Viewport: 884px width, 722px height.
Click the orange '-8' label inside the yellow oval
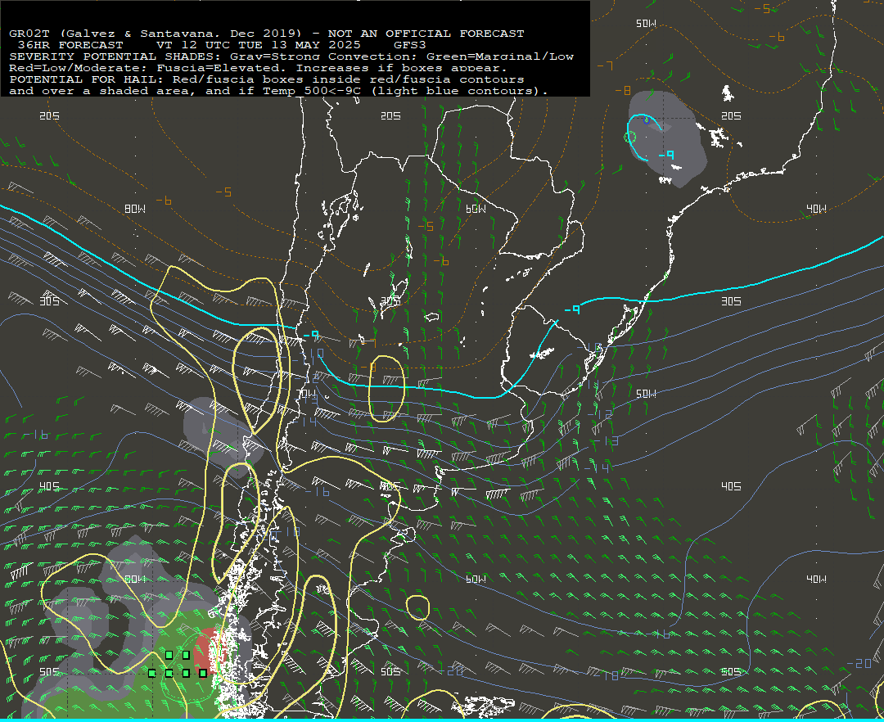tap(368, 368)
